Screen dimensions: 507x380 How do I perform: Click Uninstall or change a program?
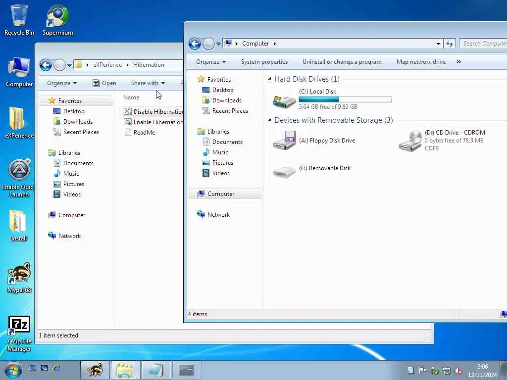(x=342, y=62)
